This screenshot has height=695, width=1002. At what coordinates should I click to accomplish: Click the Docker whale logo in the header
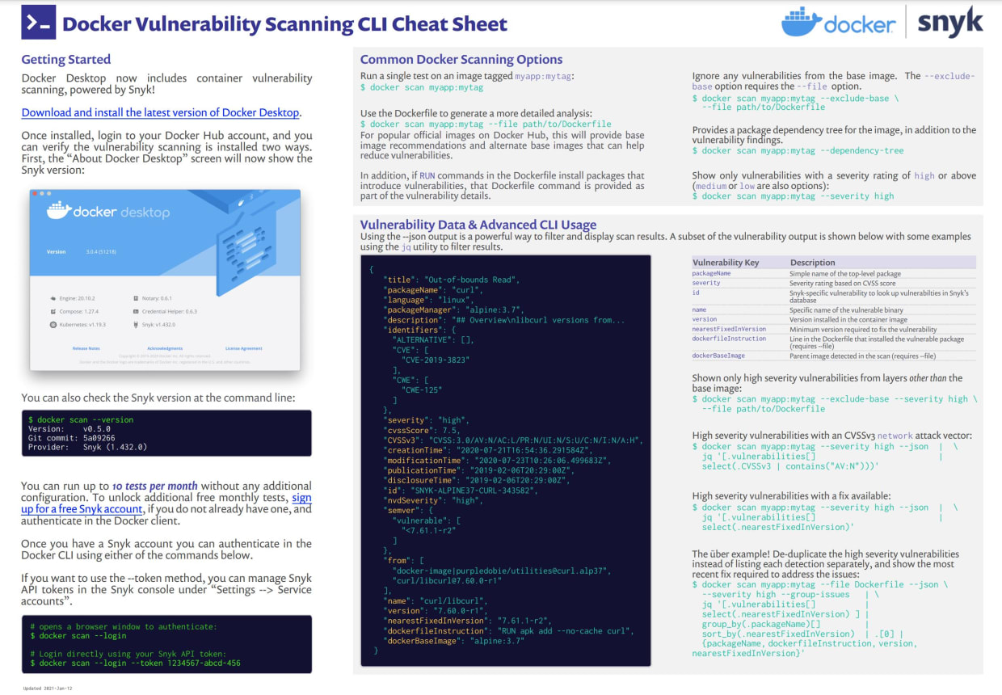point(802,23)
